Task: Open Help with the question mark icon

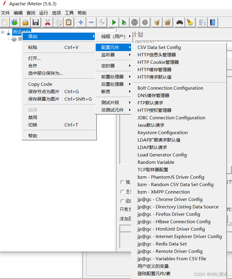Action: [213, 22]
